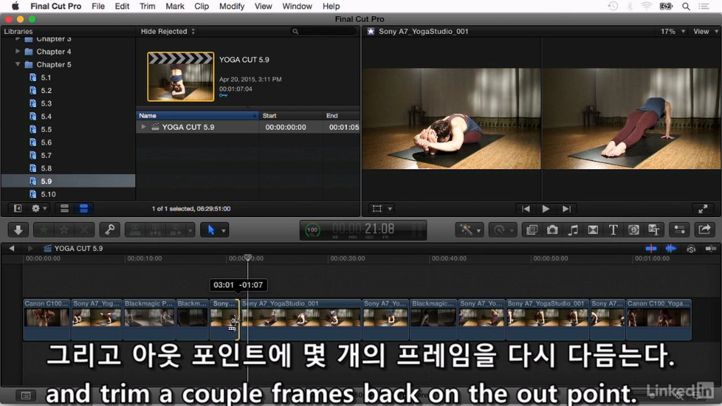Jump to previous edit point
Screen dimensions: 722x406
(x=526, y=209)
